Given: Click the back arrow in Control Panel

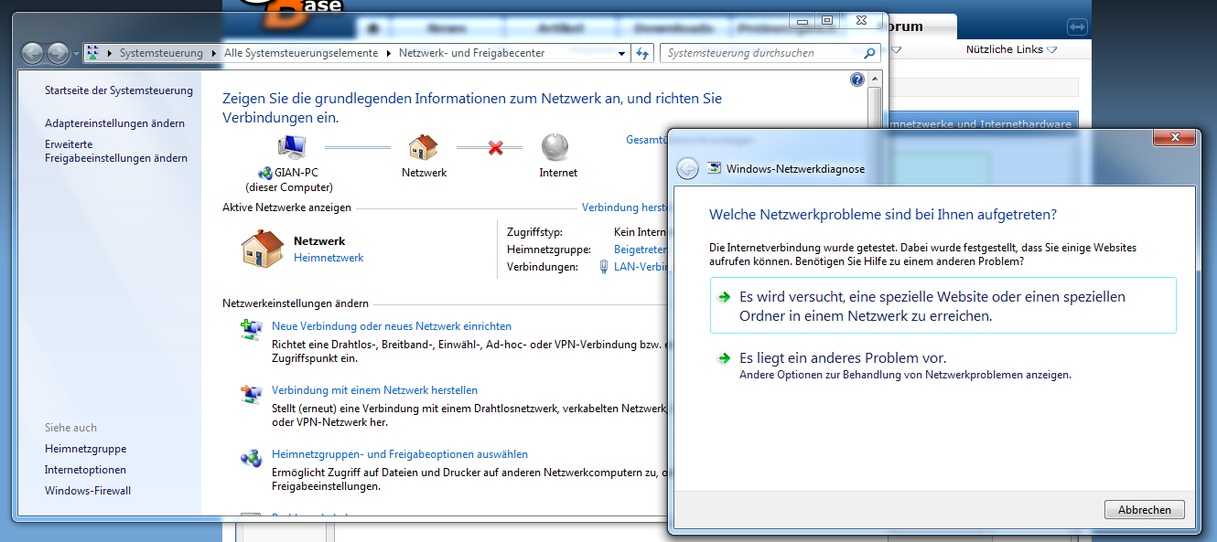Looking at the screenshot, I should click(x=32, y=53).
